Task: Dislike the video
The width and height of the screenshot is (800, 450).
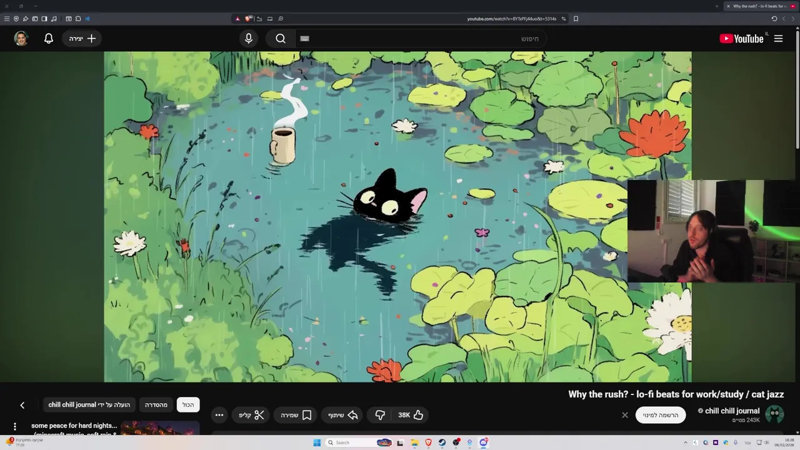Action: click(380, 415)
